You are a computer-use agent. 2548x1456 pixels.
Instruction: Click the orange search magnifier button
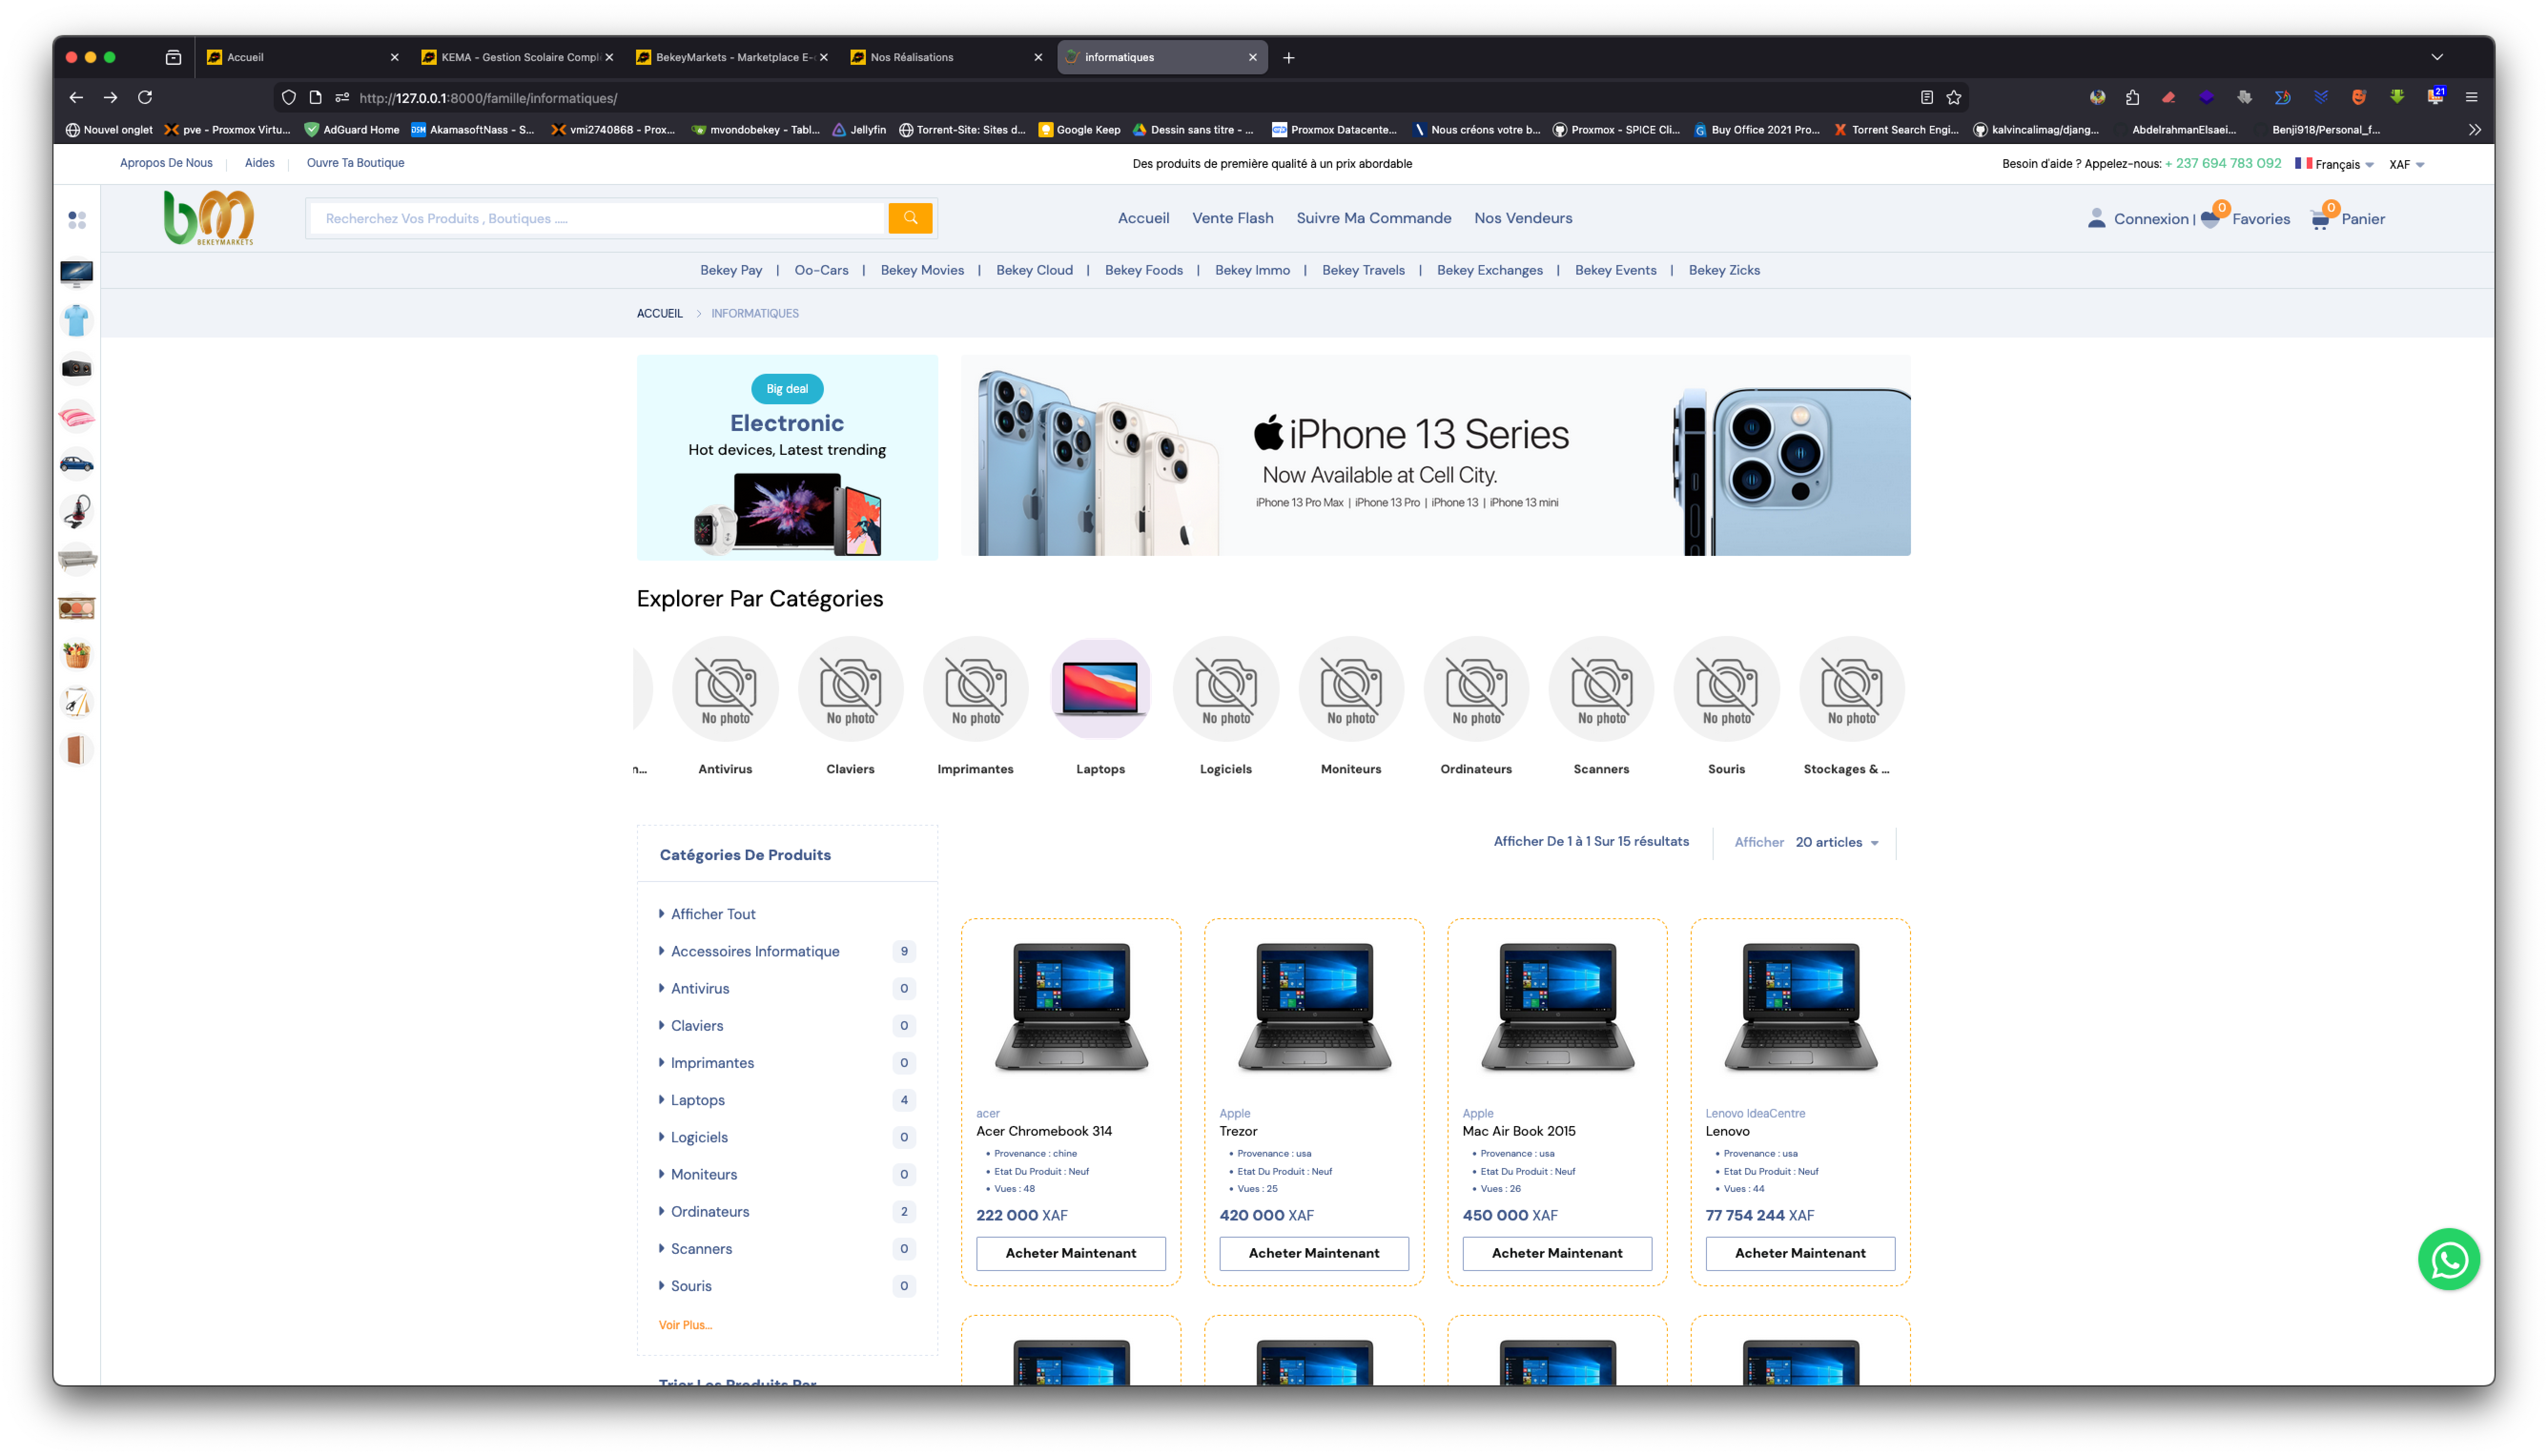(910, 218)
